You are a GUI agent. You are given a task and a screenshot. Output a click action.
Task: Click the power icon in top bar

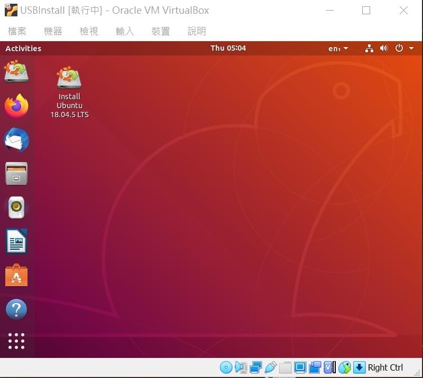click(x=399, y=49)
